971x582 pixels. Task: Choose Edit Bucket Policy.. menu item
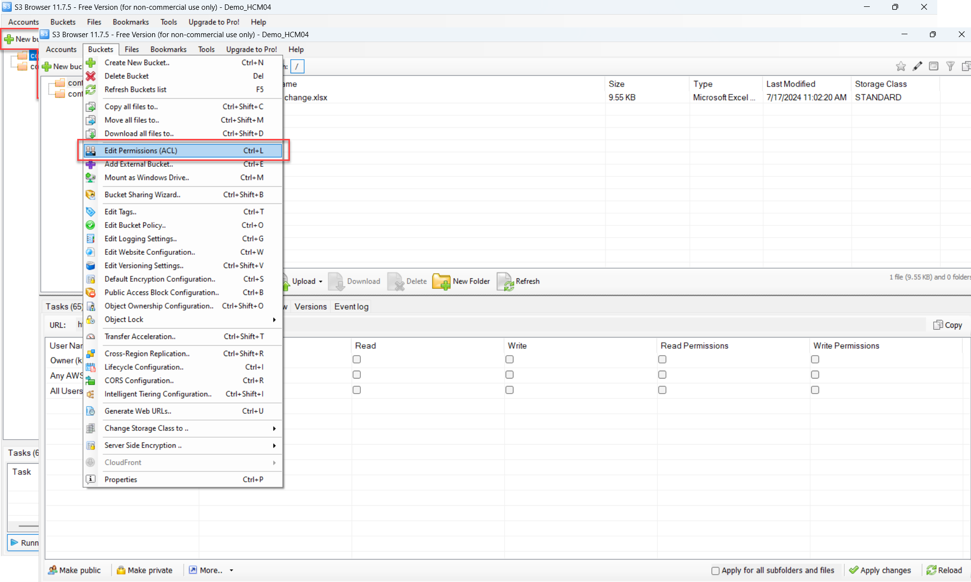click(x=135, y=225)
